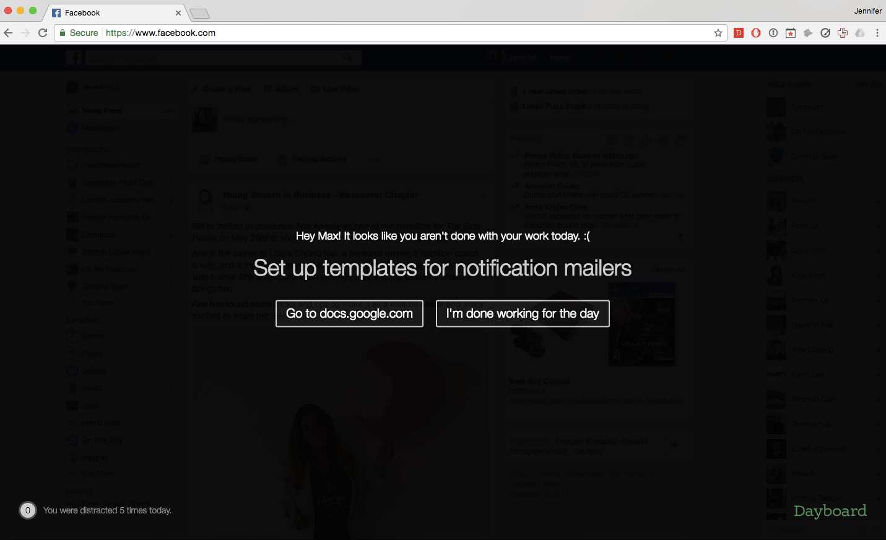Click the Facebook logo in the navbar
This screenshot has width=886, height=540.
74,57
